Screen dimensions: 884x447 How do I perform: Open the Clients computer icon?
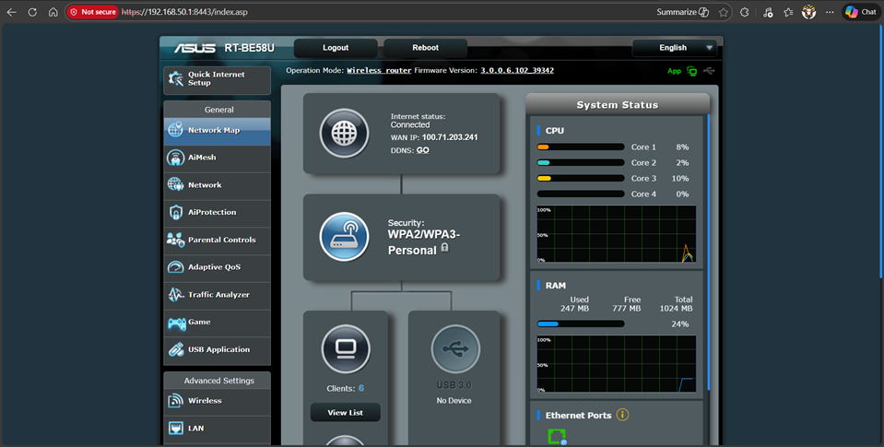[x=346, y=349]
